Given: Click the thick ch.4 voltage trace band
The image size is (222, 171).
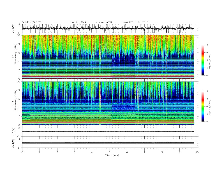Looking at the screenshot, I should [108, 143].
